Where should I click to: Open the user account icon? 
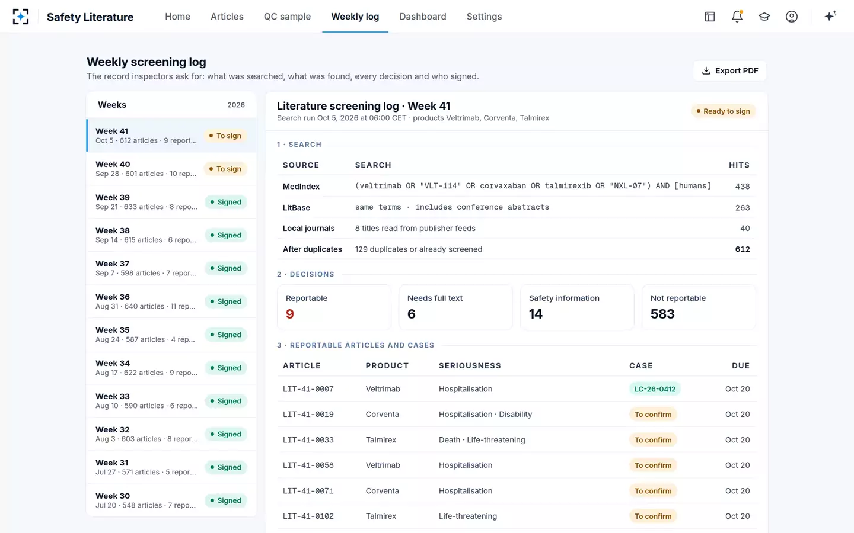[792, 17]
